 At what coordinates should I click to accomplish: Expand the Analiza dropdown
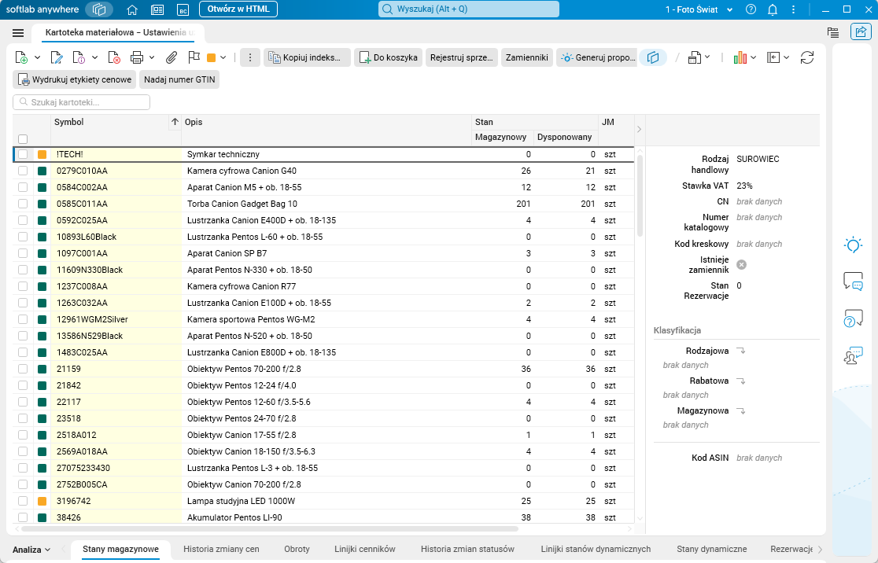coord(31,550)
